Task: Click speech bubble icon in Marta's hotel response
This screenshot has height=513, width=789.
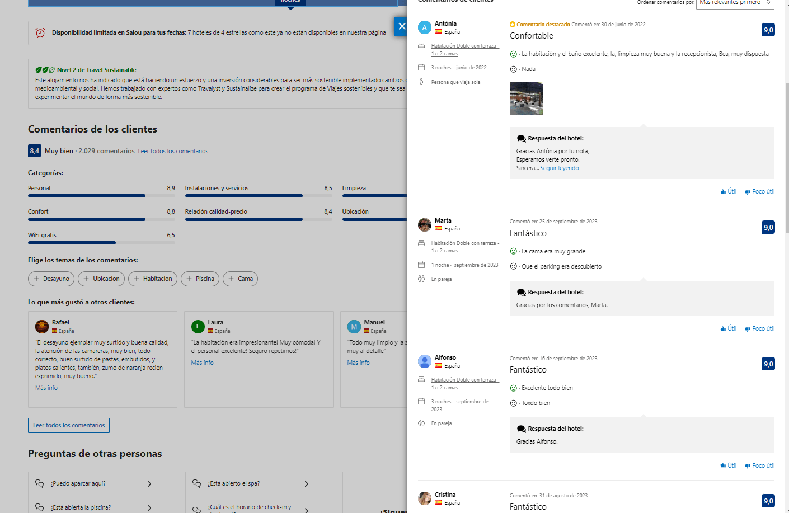Action: pyautogui.click(x=521, y=292)
